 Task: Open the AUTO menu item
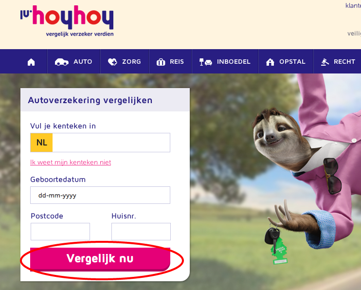[x=73, y=61]
